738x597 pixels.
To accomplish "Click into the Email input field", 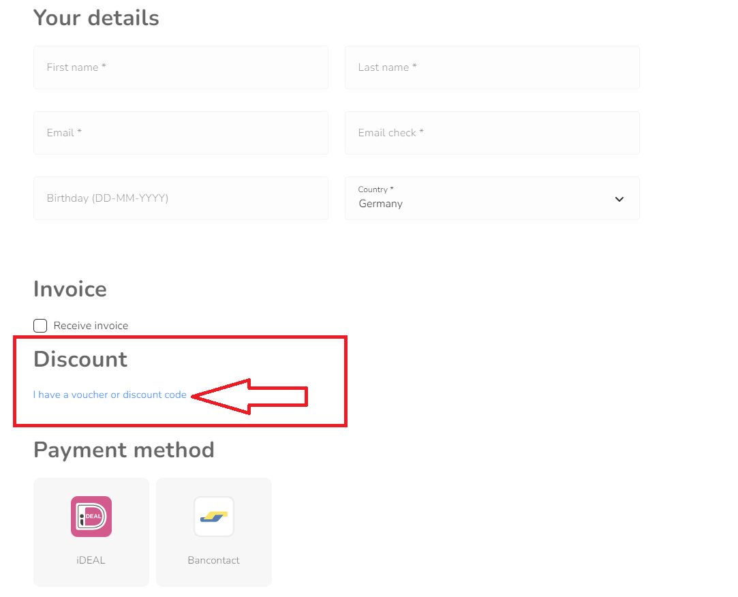I will pos(181,133).
